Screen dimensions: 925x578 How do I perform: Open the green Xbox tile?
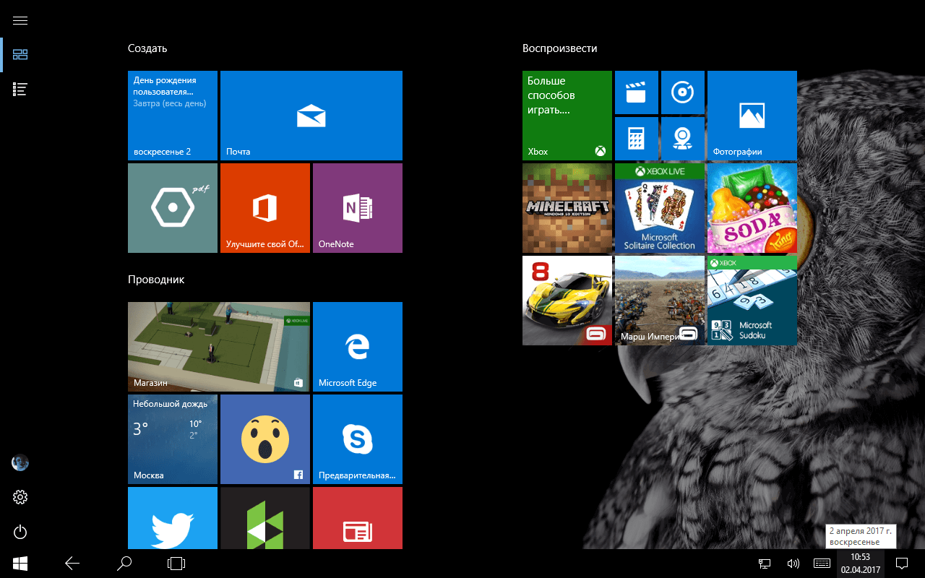pyautogui.click(x=567, y=116)
